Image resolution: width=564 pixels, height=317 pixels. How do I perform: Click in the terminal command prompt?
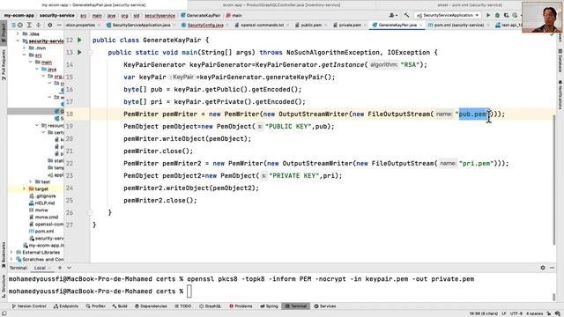pos(189,291)
